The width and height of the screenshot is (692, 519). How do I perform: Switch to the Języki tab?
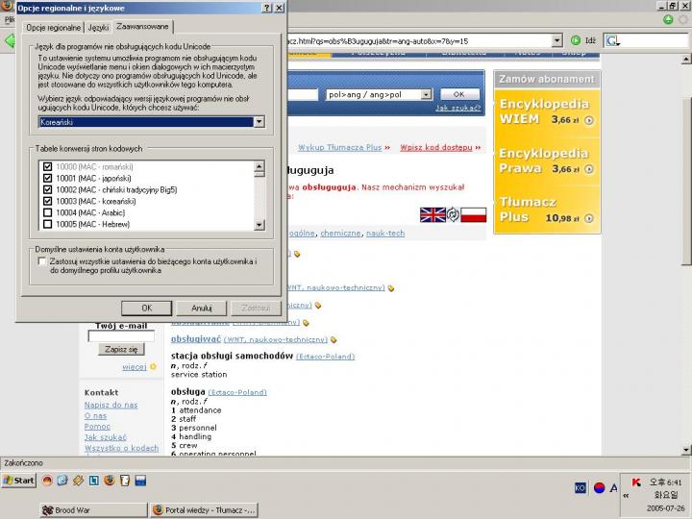pos(98,27)
